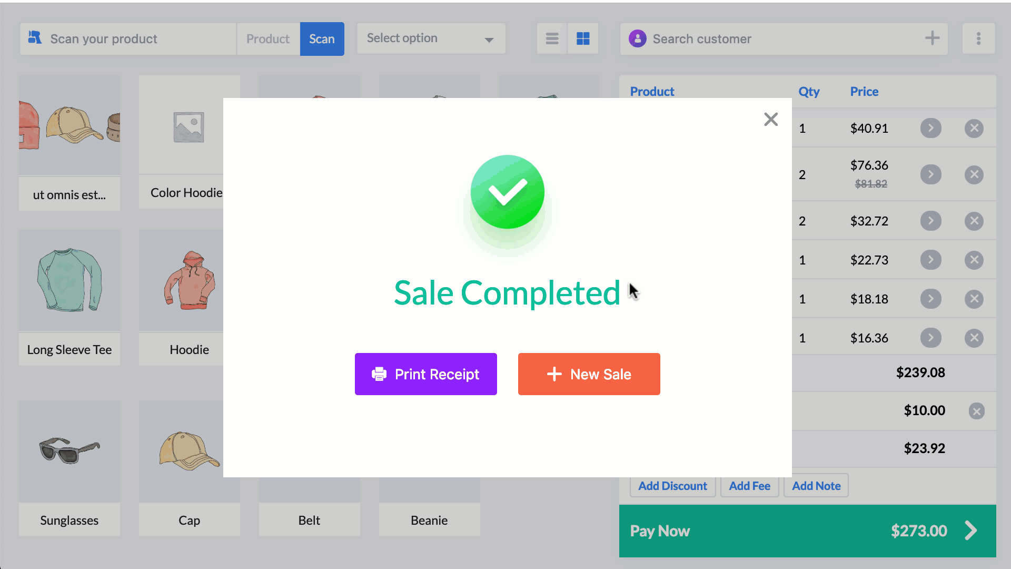1011x569 pixels.
Task: Click the grid view toggle icon
Action: click(583, 38)
